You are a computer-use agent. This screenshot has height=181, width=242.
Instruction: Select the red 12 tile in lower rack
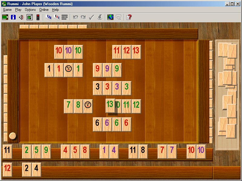(7, 170)
